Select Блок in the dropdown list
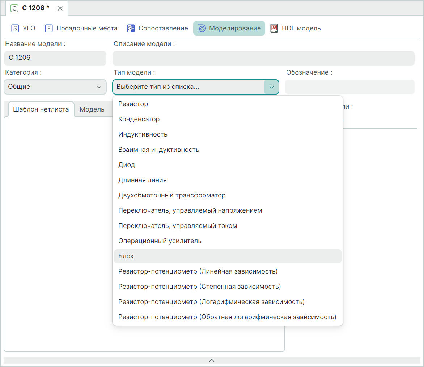 (x=126, y=256)
